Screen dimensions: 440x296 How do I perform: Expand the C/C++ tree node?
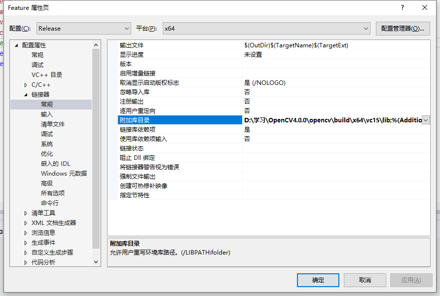coord(26,85)
